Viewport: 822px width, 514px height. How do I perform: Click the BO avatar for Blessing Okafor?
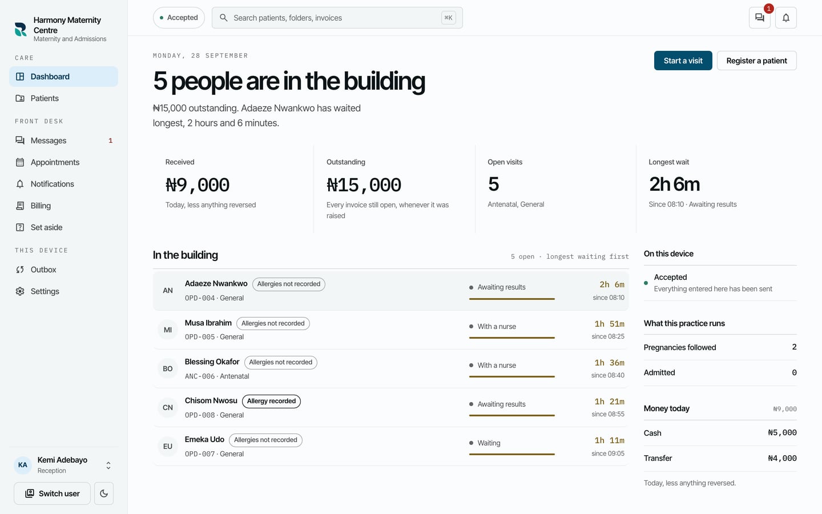point(168,368)
